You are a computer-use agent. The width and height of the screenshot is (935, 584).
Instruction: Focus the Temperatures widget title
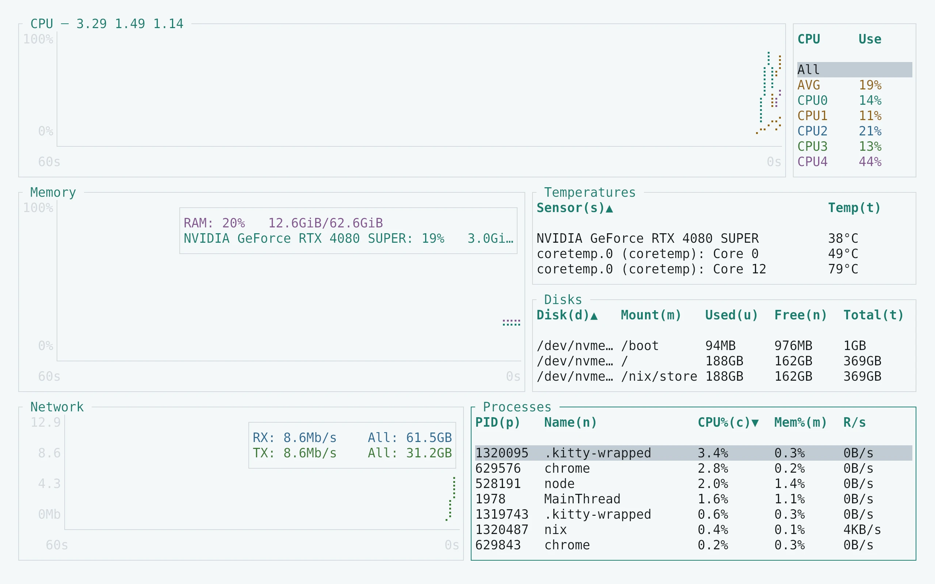point(590,192)
